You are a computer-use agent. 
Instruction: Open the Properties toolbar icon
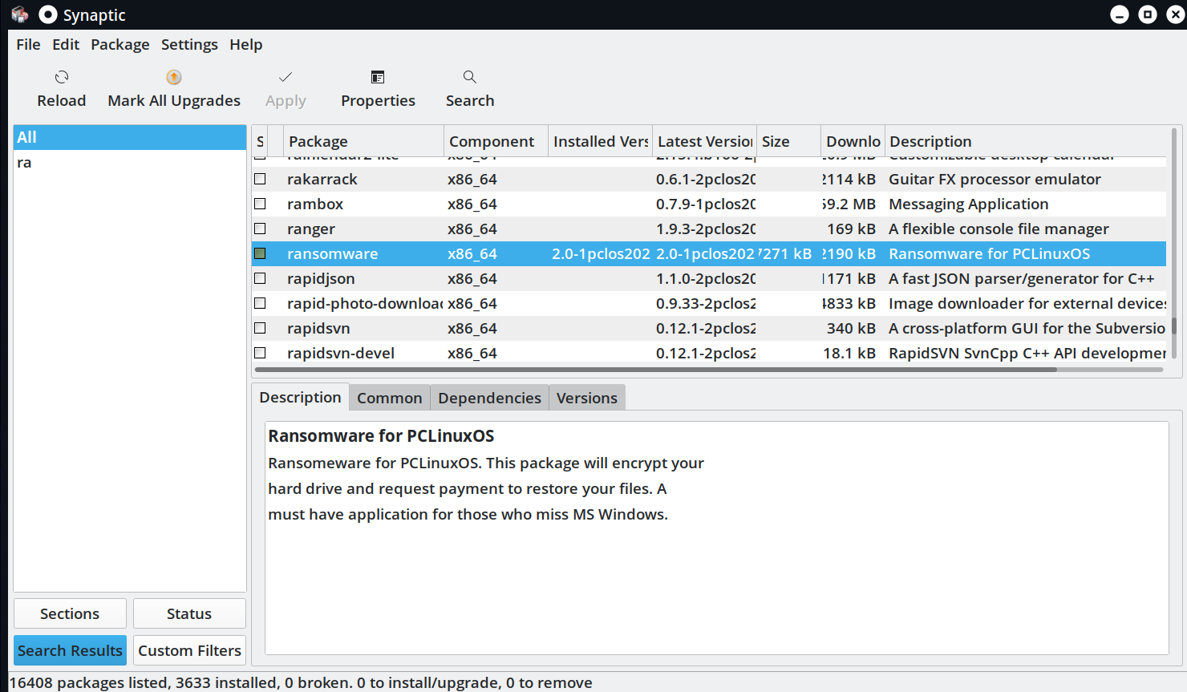[378, 77]
